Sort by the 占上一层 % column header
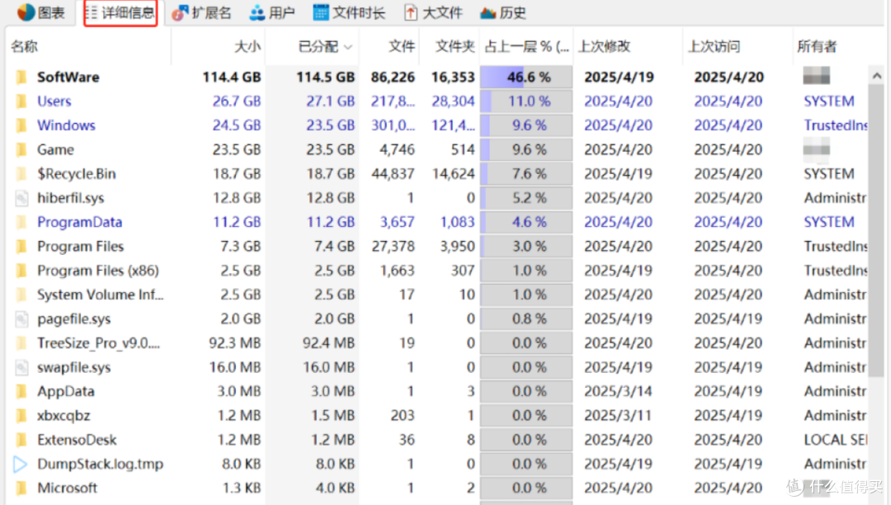This screenshot has width=891, height=505. [526, 46]
